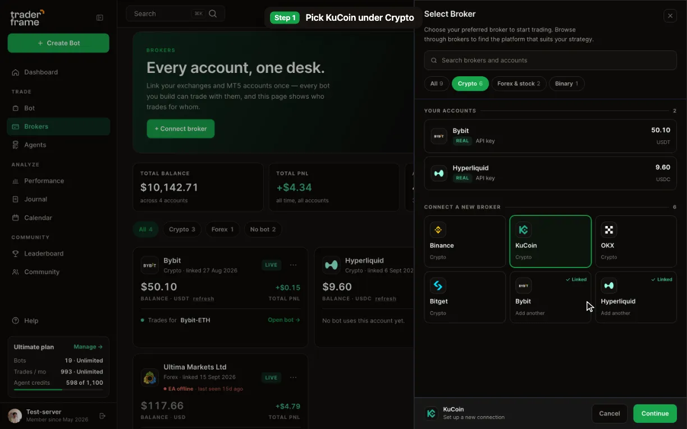The width and height of the screenshot is (687, 429).
Task: Select the Binary 1 tab
Action: point(567,84)
